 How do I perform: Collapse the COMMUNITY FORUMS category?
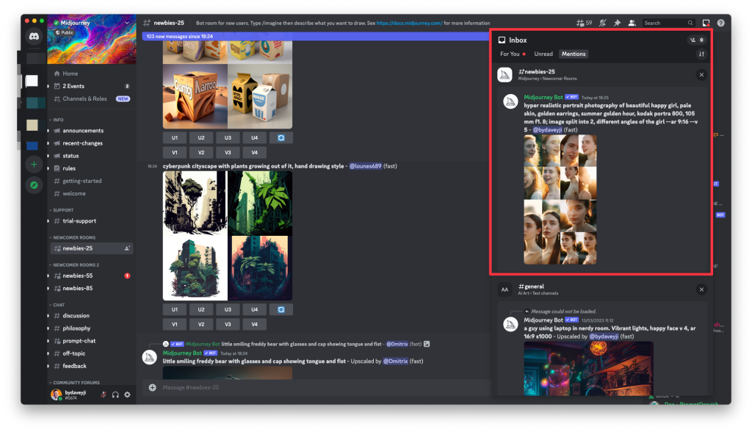coord(74,383)
